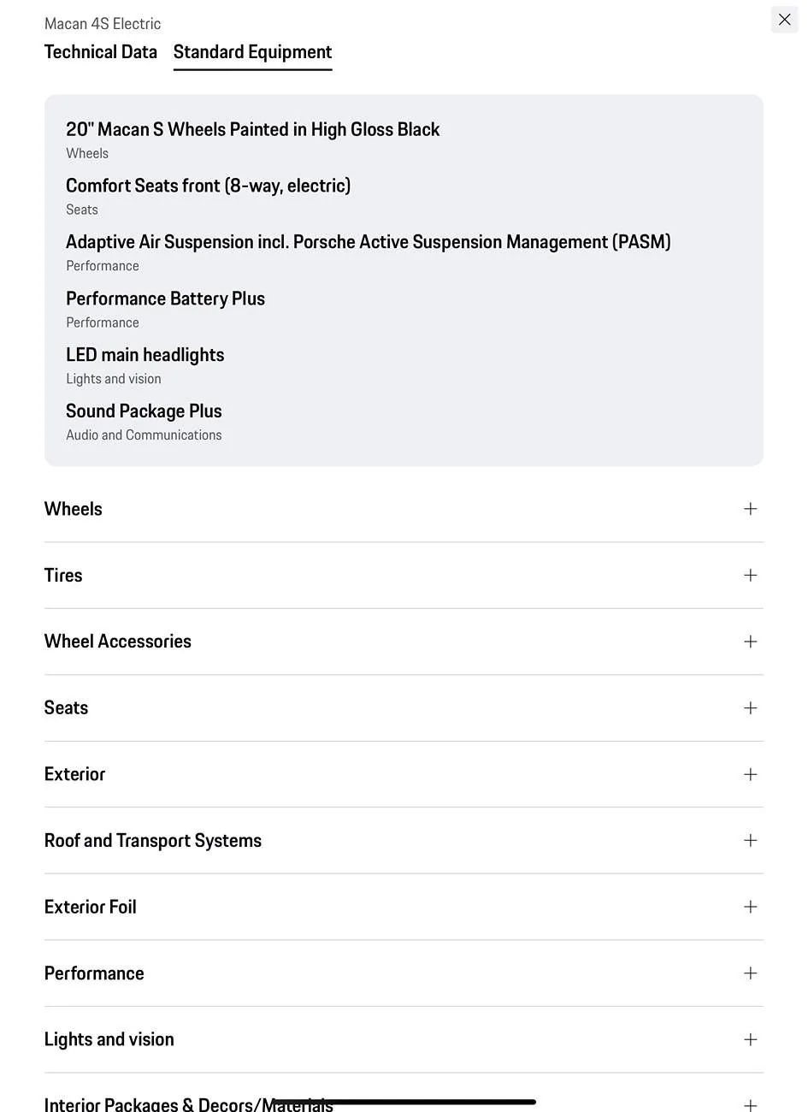Click the plus icon beside Tires
The width and height of the screenshot is (808, 1112).
750,575
